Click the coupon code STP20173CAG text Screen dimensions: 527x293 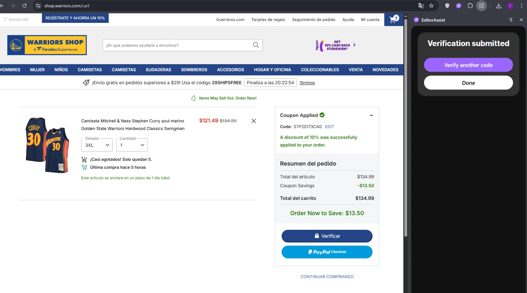click(x=307, y=126)
